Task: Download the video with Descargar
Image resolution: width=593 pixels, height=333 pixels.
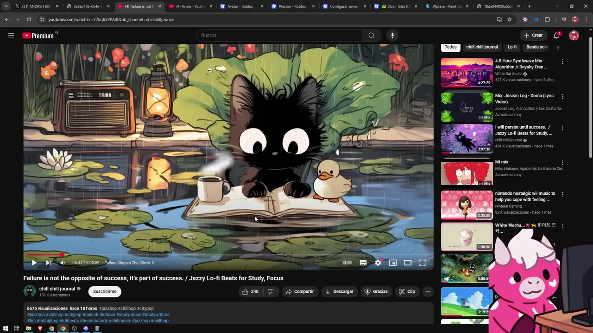Action: 340,291
